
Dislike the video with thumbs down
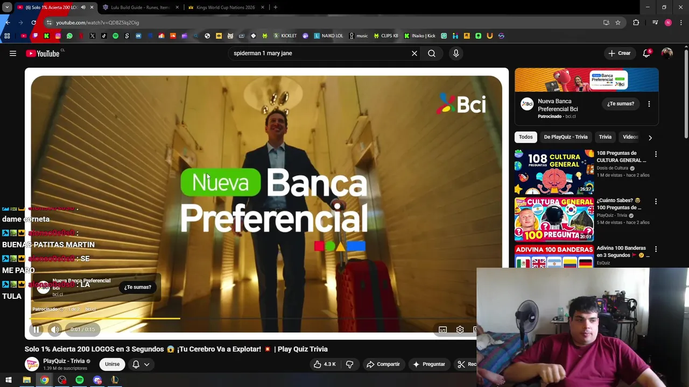[349, 364]
